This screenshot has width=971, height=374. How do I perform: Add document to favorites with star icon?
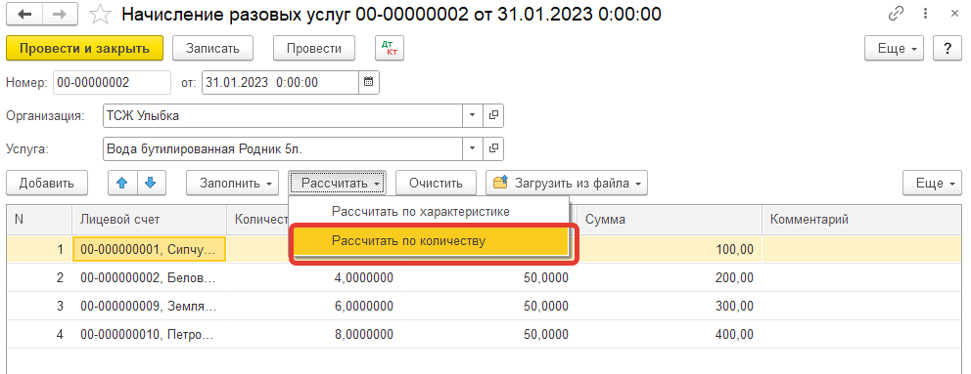pos(100,15)
